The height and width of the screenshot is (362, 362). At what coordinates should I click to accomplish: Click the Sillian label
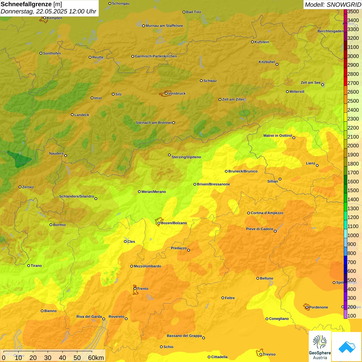tap(273, 181)
